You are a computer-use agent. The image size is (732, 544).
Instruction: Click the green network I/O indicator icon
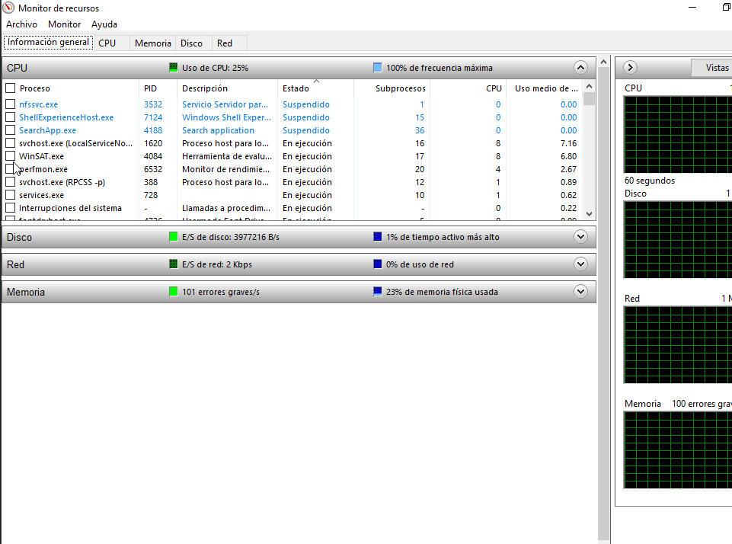tap(174, 264)
